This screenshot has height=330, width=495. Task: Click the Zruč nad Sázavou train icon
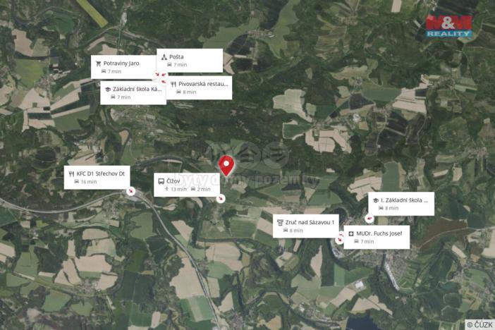tap(280, 222)
